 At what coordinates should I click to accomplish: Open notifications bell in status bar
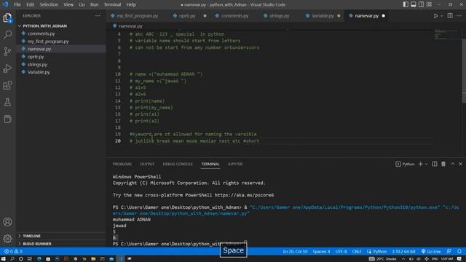[459, 251]
